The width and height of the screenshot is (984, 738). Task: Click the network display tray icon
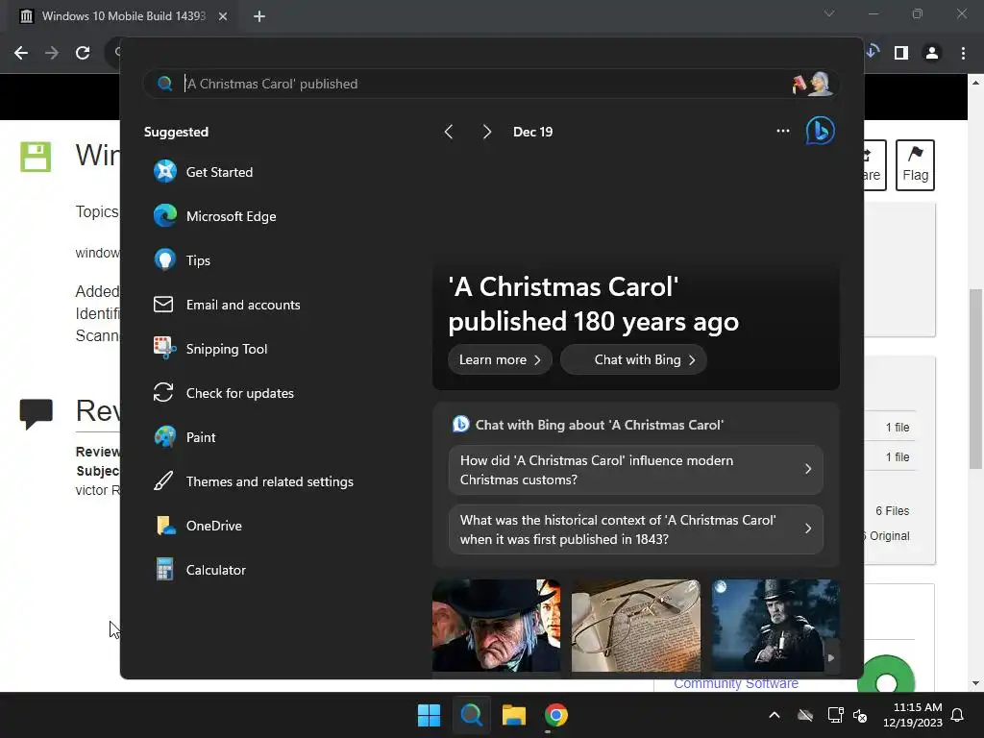click(x=835, y=715)
